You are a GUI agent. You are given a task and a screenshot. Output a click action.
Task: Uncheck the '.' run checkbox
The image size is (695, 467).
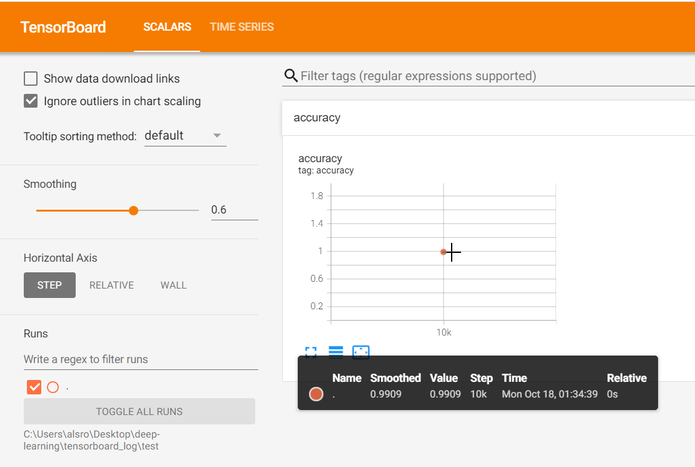point(34,387)
